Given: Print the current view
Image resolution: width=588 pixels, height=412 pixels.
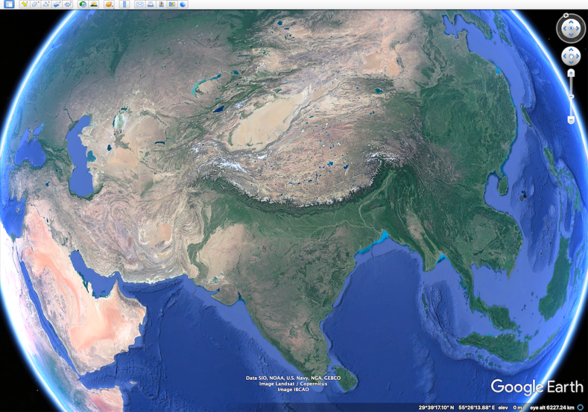Looking at the screenshot, I should tap(150, 4).
